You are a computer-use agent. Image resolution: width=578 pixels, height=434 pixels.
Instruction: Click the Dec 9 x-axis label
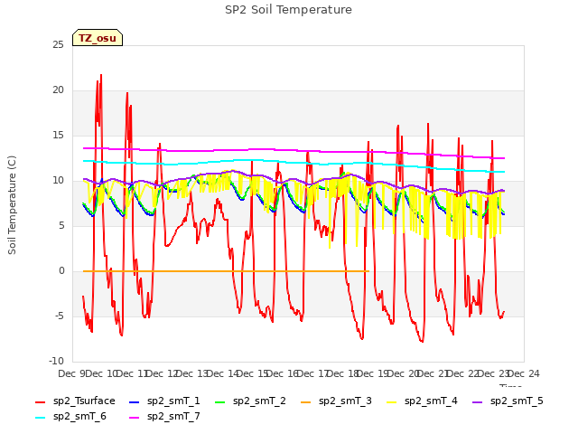point(72,373)
